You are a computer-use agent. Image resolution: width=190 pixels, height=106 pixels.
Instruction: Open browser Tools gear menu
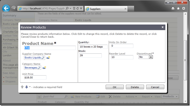coord(184,8)
